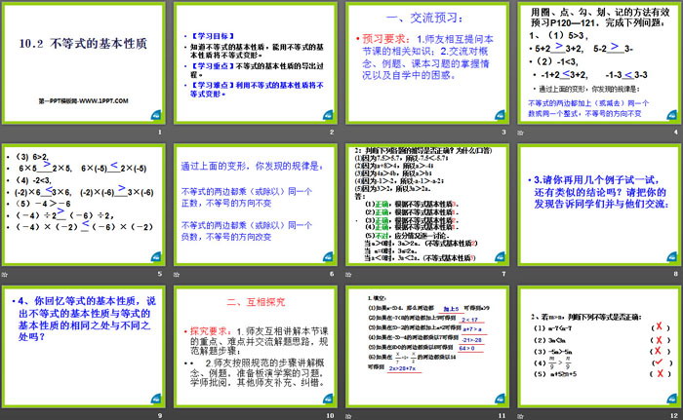Click animation star icon under slide 7
The height and width of the screenshot is (420, 683).
point(348,274)
